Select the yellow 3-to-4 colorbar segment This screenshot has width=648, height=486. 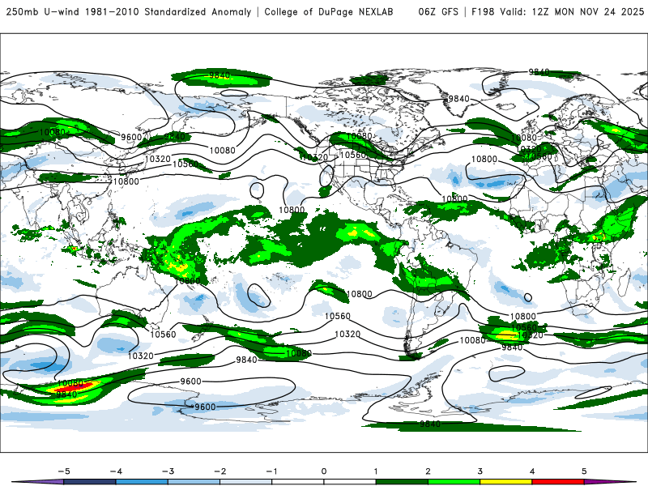coord(505,482)
